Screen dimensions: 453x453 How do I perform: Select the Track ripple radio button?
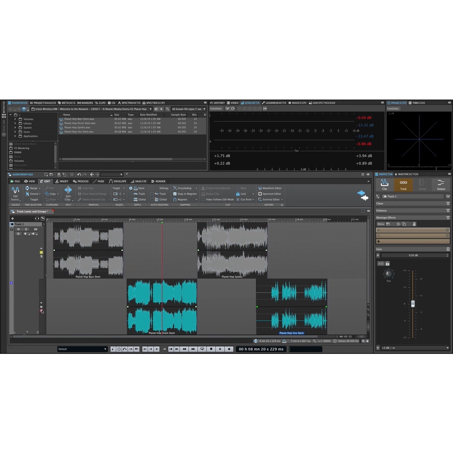coord(131,194)
